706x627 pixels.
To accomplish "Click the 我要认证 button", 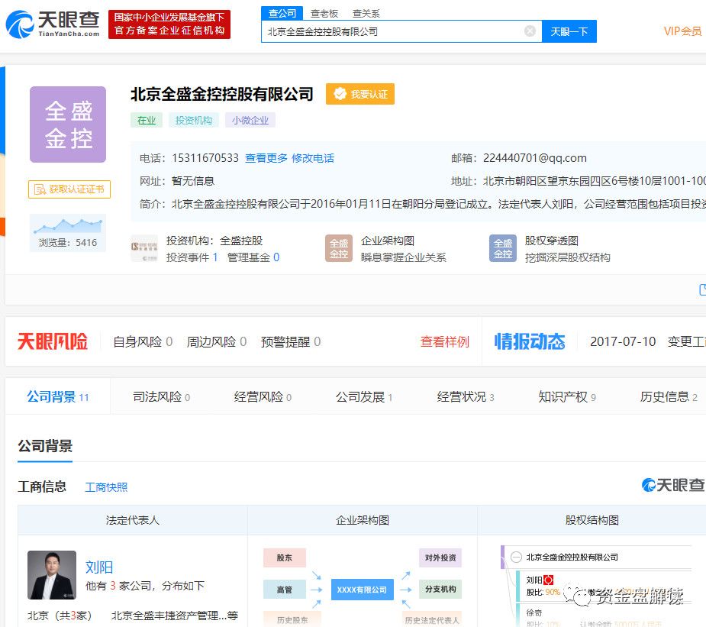I will pyautogui.click(x=360, y=94).
